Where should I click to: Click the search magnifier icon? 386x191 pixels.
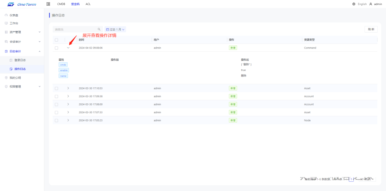coord(99,29)
